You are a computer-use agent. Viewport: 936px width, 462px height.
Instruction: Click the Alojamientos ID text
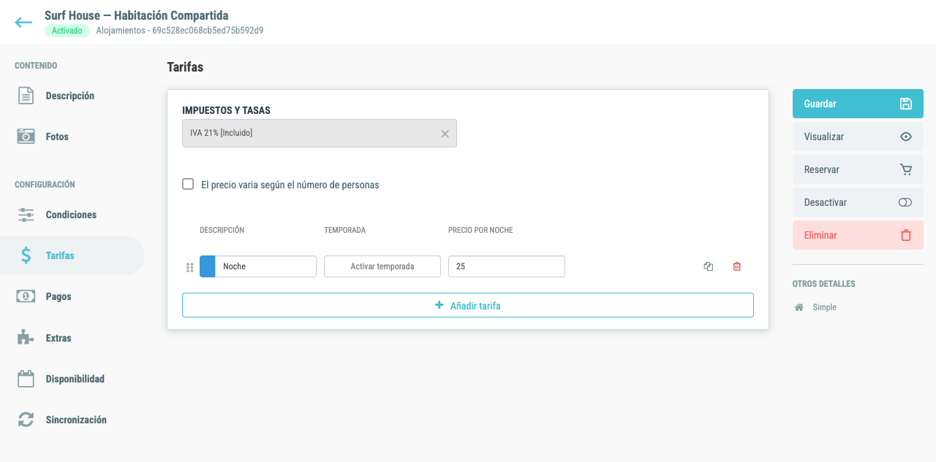click(180, 31)
